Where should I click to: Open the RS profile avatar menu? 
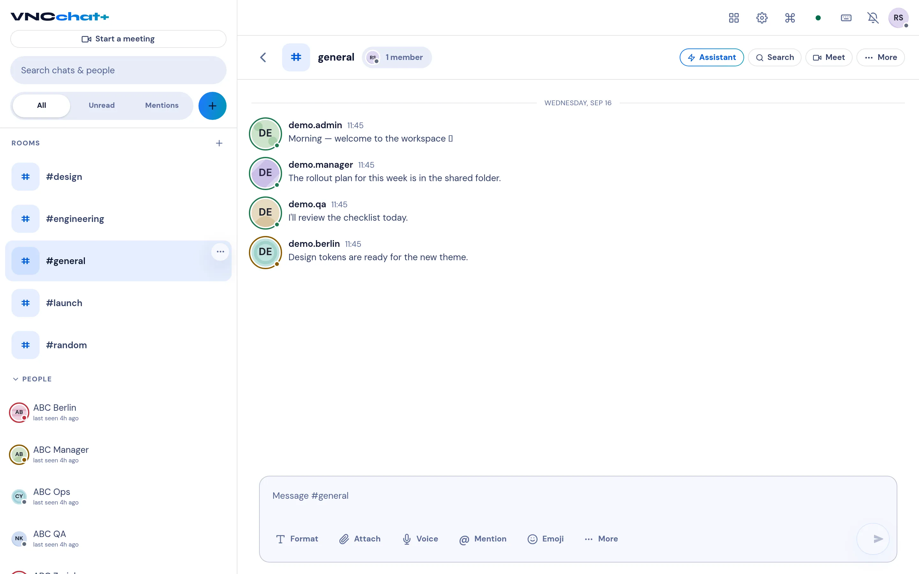point(898,18)
